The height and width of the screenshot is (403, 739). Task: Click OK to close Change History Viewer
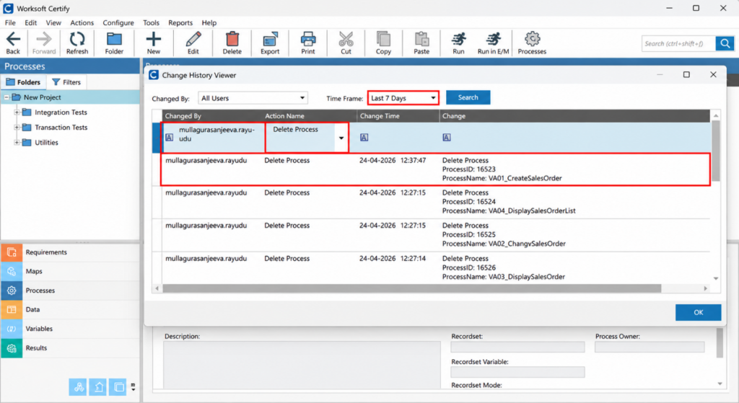pos(698,312)
